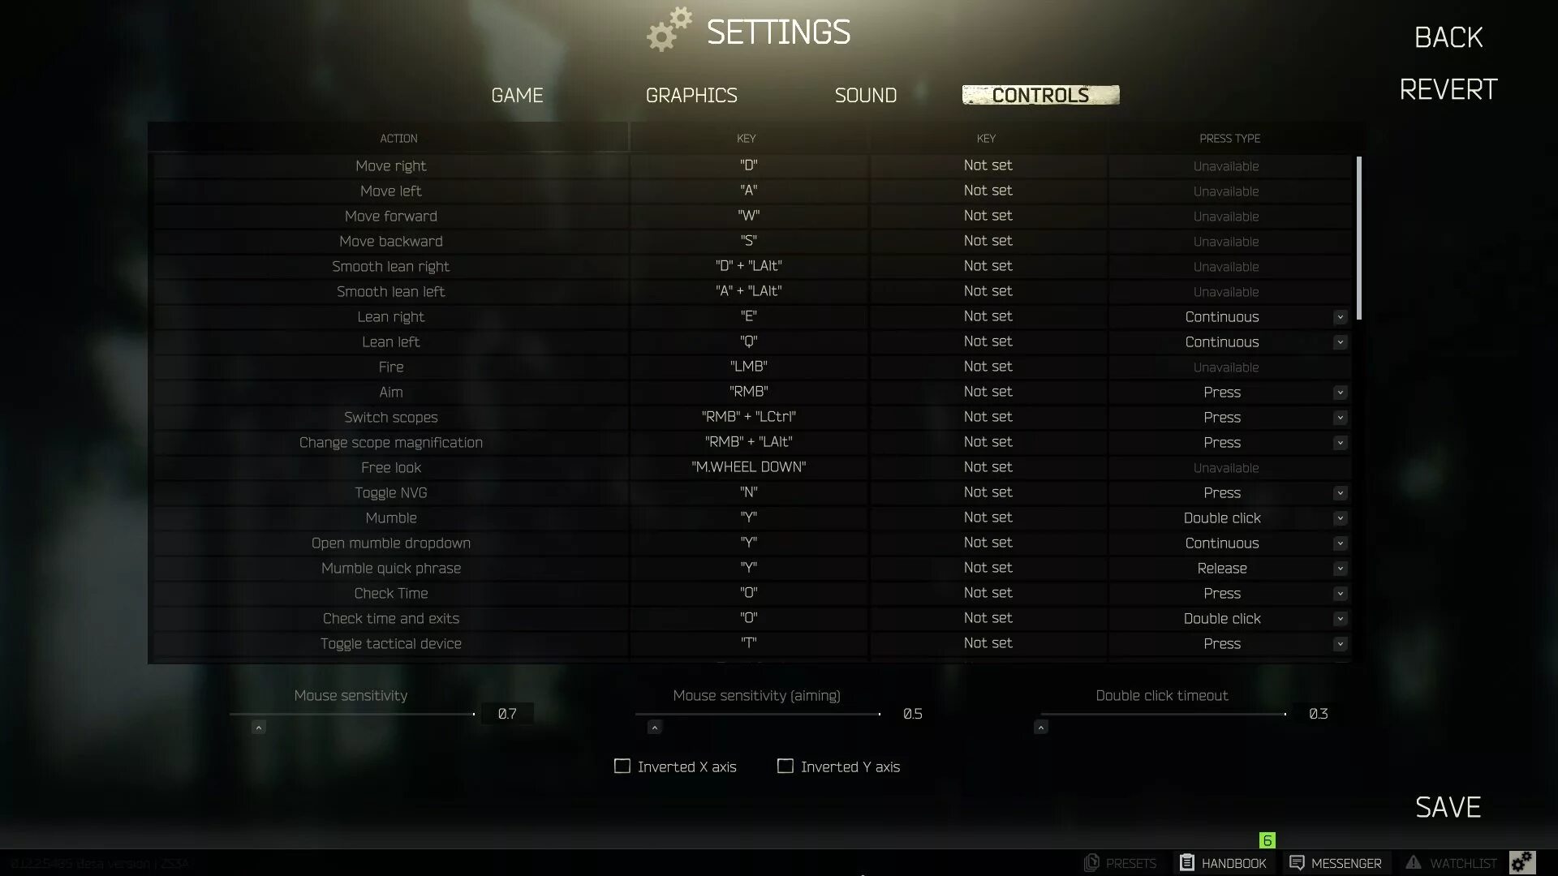Expand the Toggle NVG press type dropdown

(1339, 493)
